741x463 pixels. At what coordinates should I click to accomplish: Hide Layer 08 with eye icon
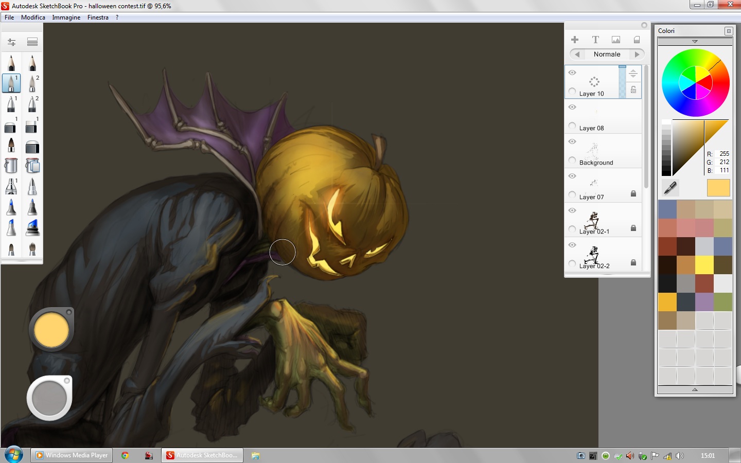click(572, 107)
